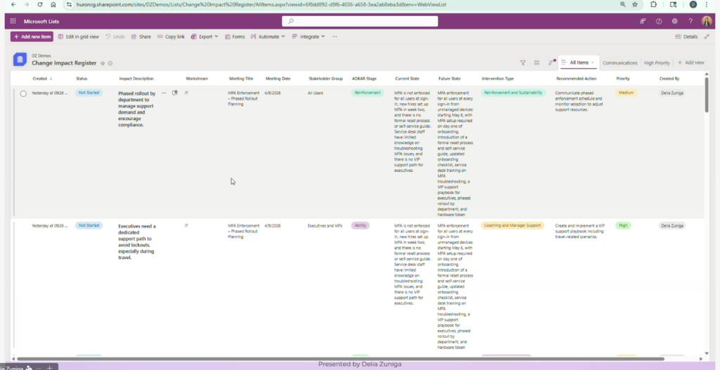
Task: Toggle Edit in grid view
Action: coord(78,37)
